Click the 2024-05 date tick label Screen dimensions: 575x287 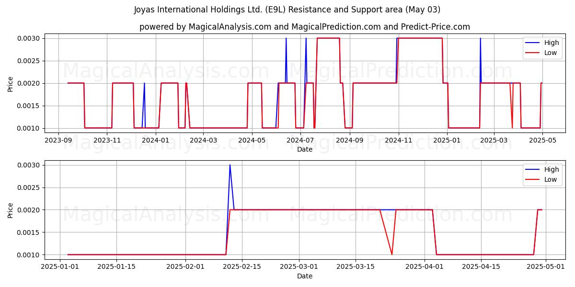coord(252,140)
